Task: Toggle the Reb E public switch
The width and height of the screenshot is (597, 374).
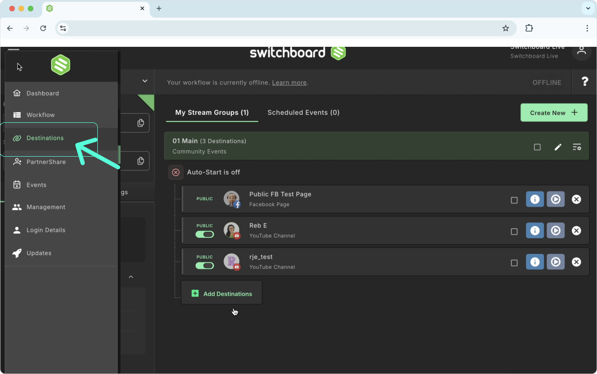Action: (204, 235)
